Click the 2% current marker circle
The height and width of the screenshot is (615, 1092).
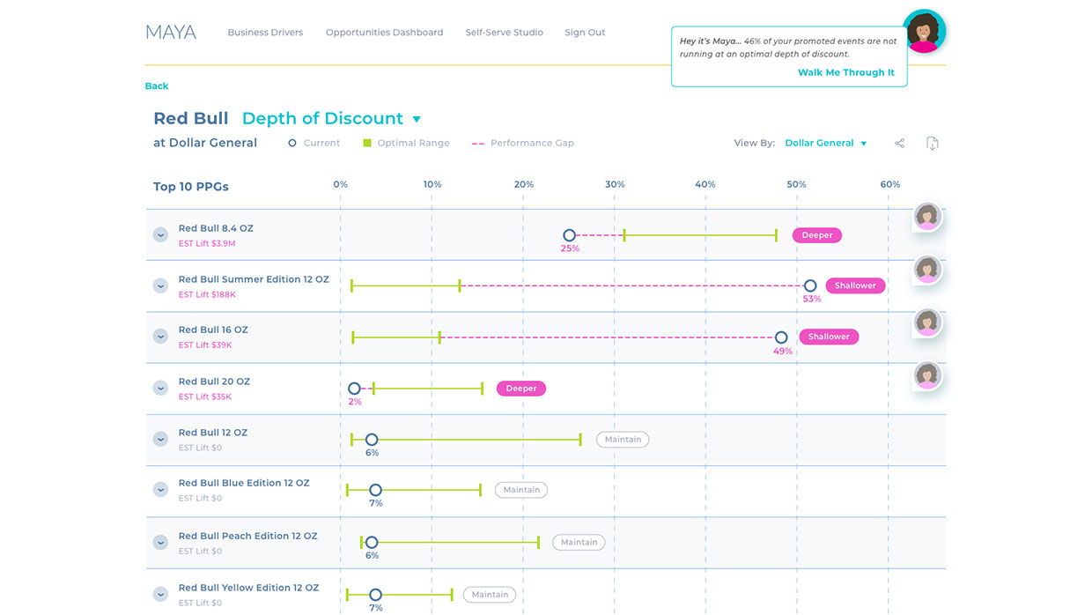pyautogui.click(x=354, y=388)
